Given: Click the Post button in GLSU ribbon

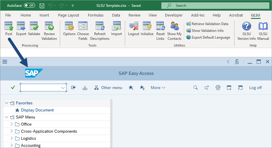Looking at the screenshot, I should (9, 28).
